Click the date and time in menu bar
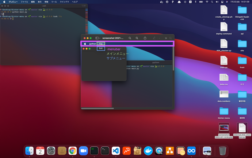Image resolution: width=252 pixels, height=158 pixels. click(240, 2)
